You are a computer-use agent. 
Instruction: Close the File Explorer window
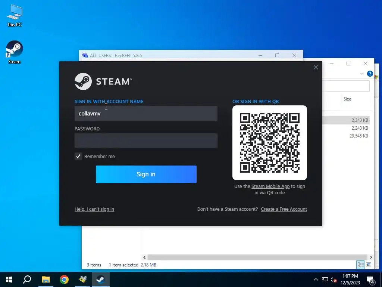point(366,64)
